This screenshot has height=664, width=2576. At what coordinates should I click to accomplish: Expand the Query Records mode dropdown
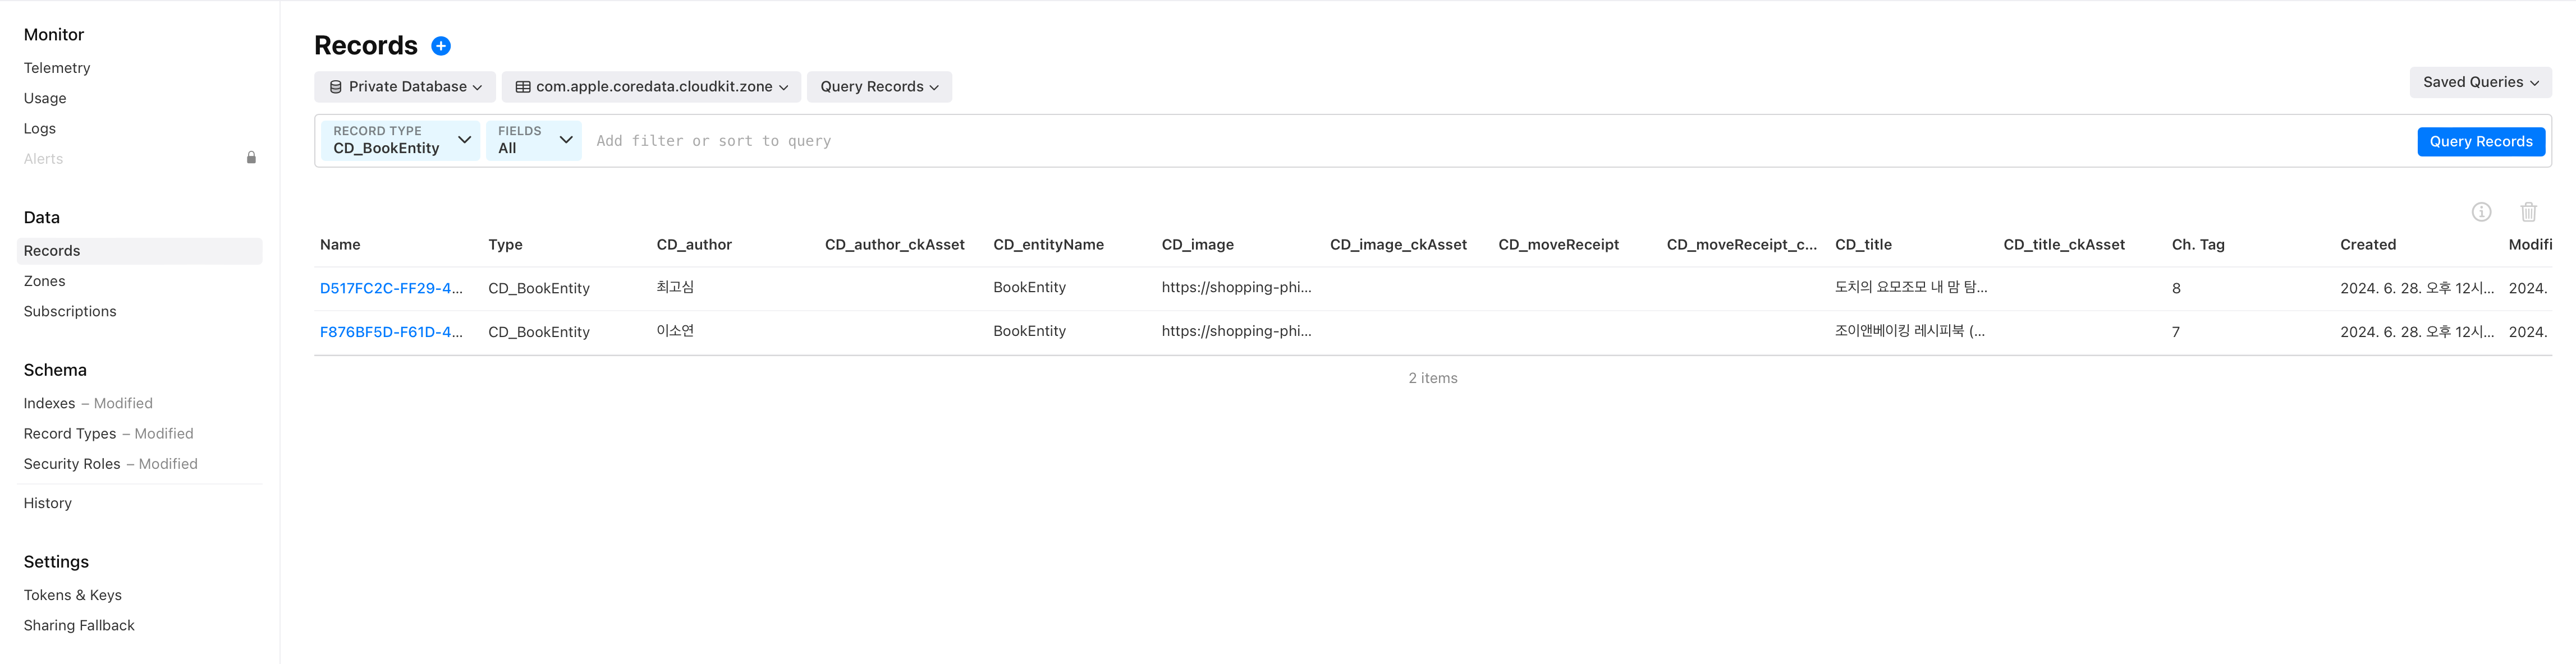coord(878,87)
